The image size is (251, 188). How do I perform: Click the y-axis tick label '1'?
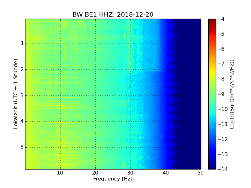point(22,44)
